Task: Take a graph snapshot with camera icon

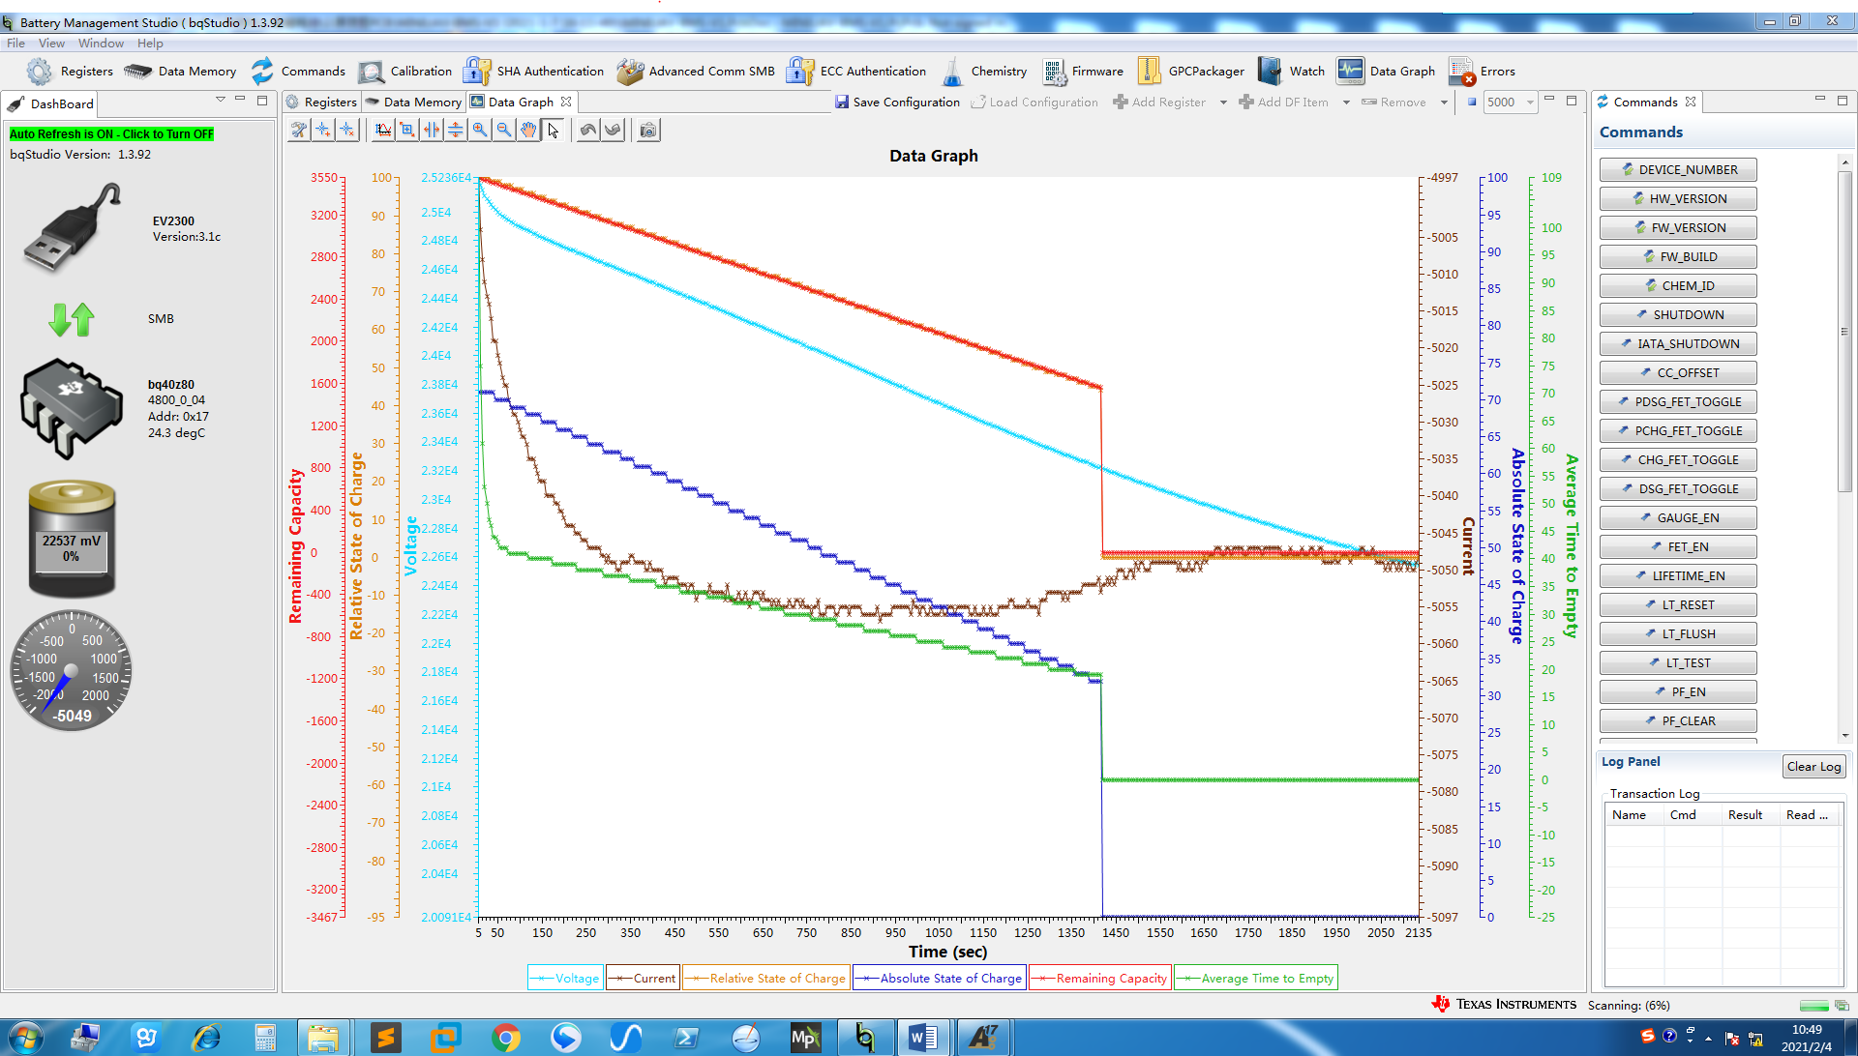Action: pyautogui.click(x=648, y=130)
